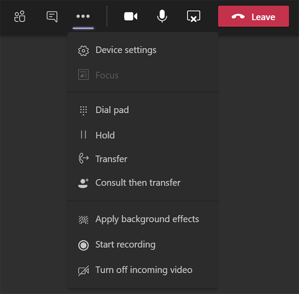Turn off the camera
The width and height of the screenshot is (299, 294).
pyautogui.click(x=131, y=17)
